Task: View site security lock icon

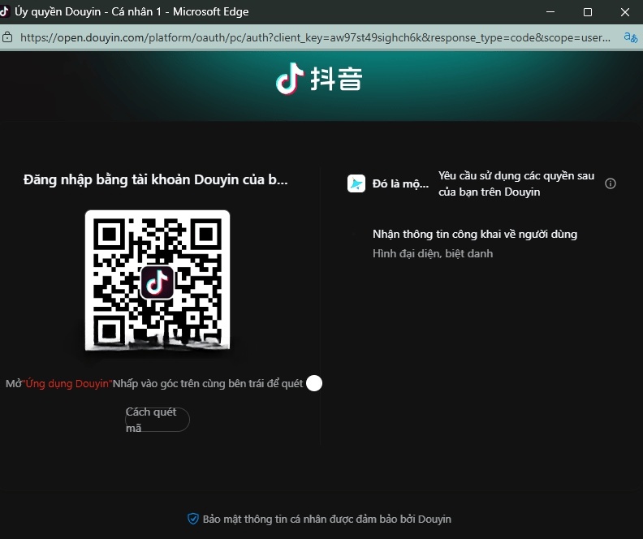Action: click(x=7, y=37)
